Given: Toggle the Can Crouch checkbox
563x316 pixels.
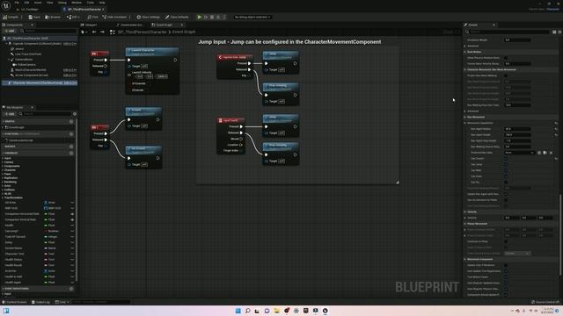Looking at the screenshot, I should coord(506,159).
